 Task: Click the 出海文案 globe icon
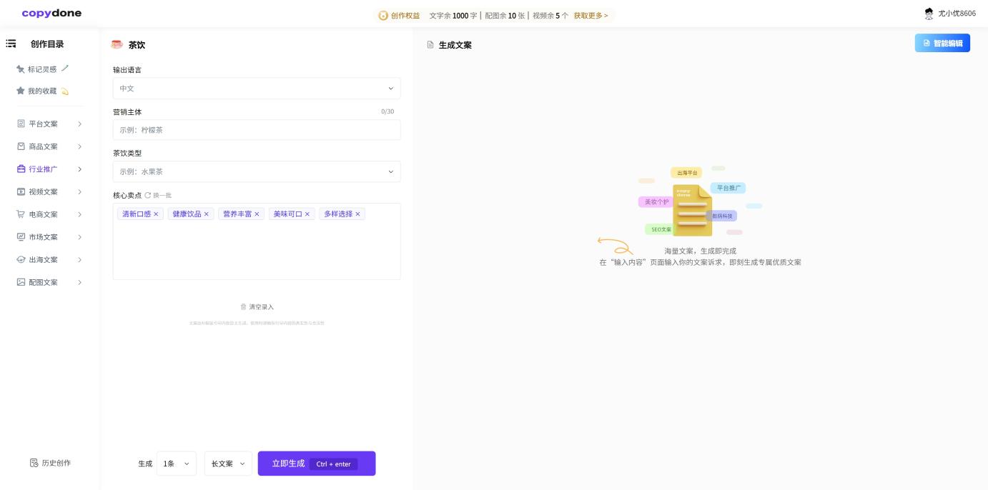click(x=21, y=259)
